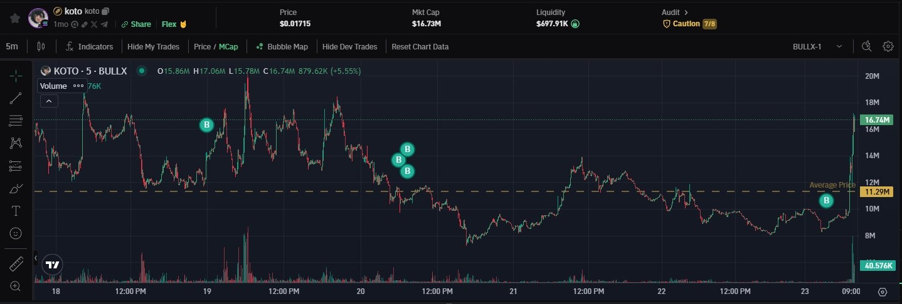The image size is (902, 304).
Task: Open the quick search icon
Action: click(x=867, y=46)
